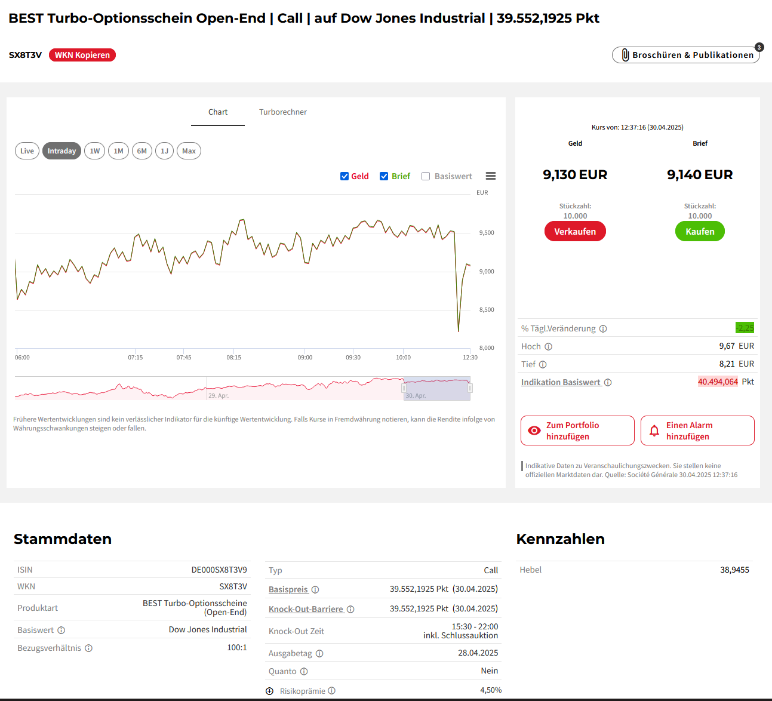
Task: Click the Hebel value 38,9455
Action: click(734, 570)
